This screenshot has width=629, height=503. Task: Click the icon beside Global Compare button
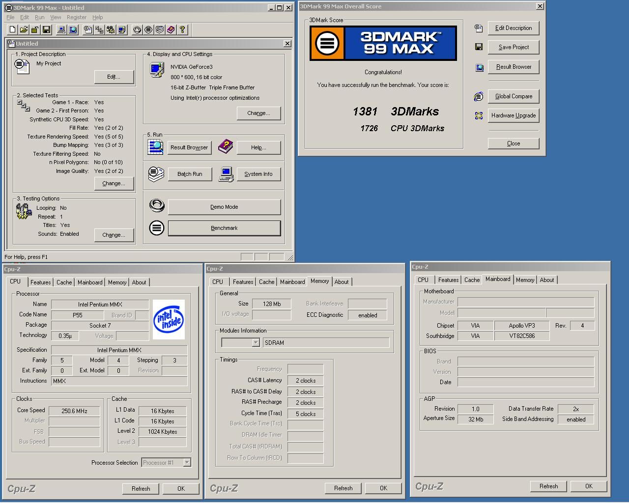point(479,96)
